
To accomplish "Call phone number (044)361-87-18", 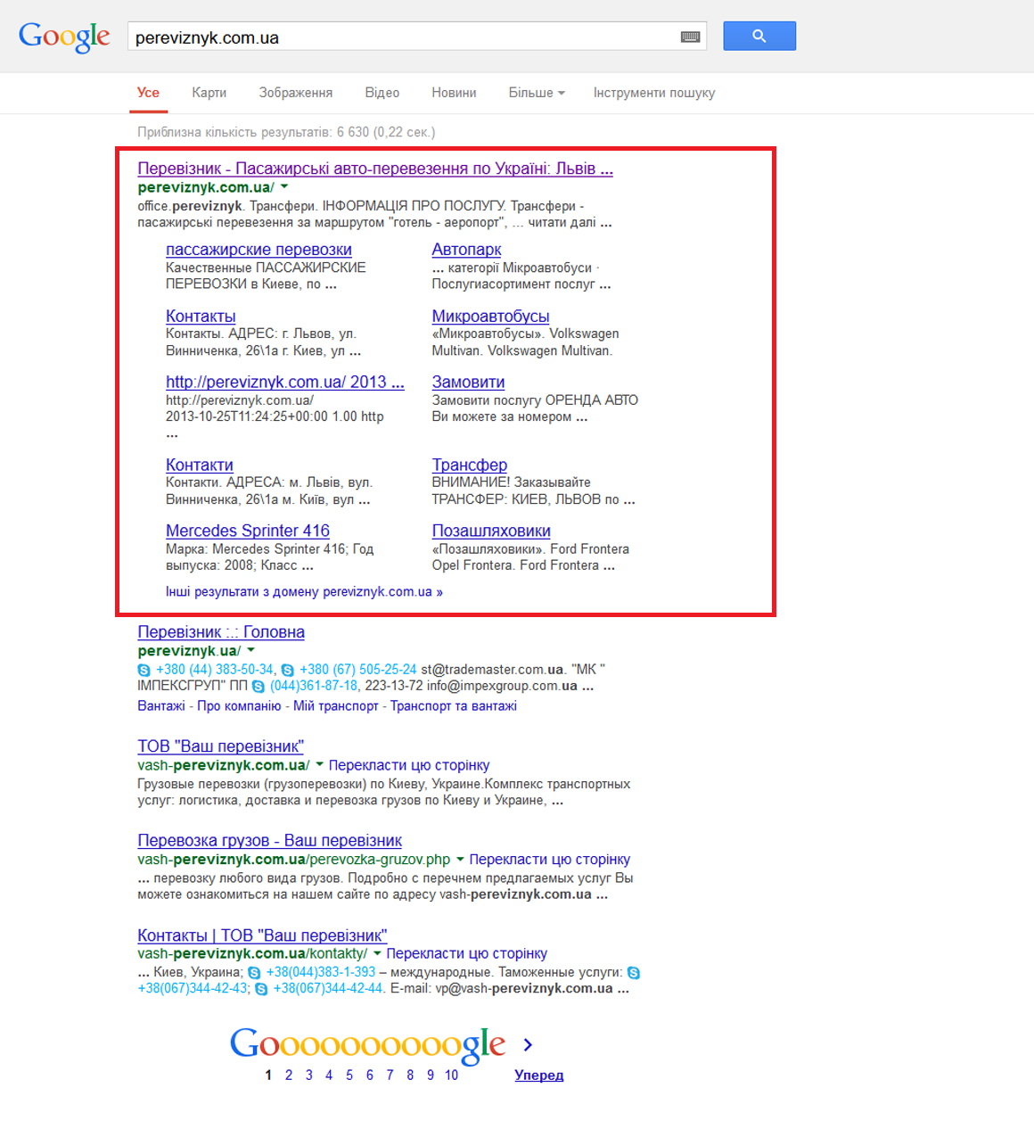I will pos(314,686).
